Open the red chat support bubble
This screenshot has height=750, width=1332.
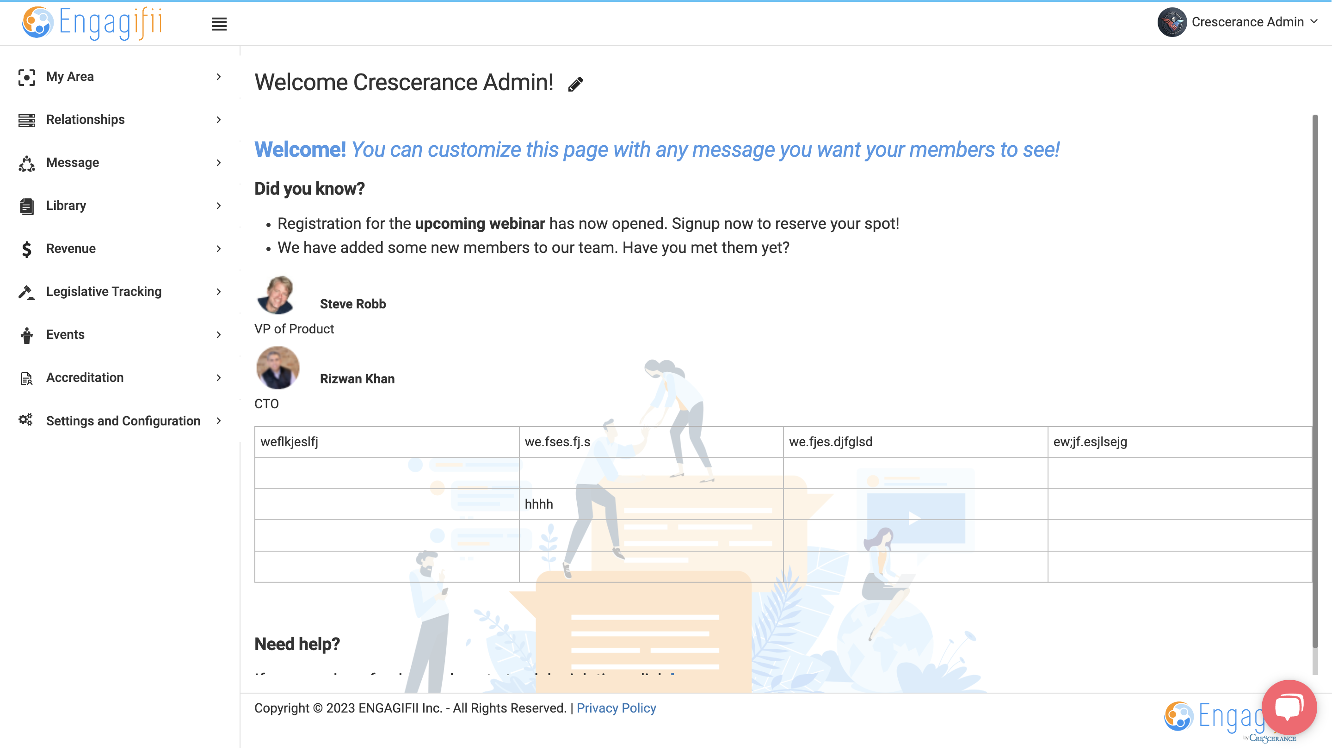point(1289,707)
